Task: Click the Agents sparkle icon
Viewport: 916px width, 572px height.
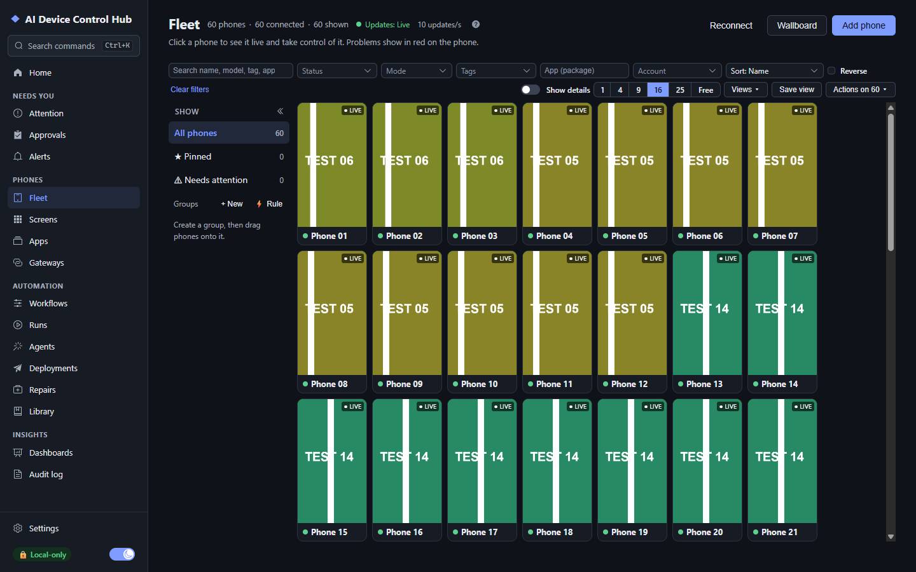Action: click(18, 346)
